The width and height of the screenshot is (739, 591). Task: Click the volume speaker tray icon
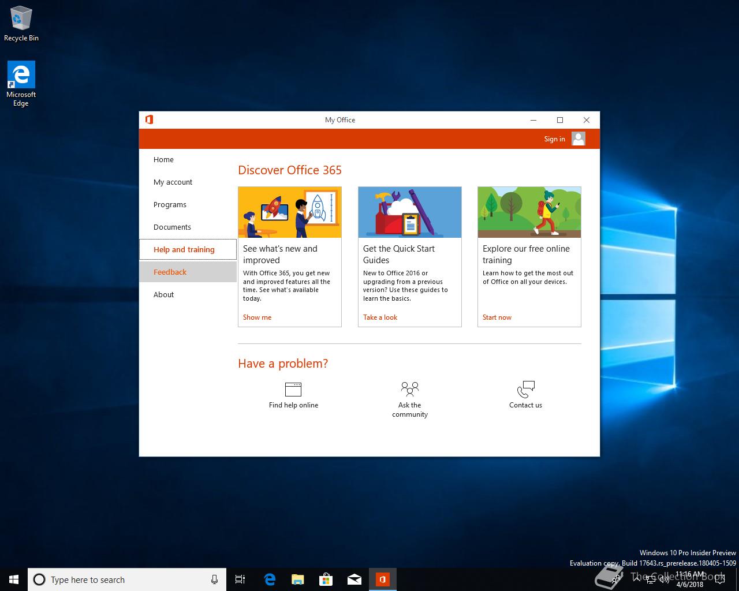click(x=664, y=579)
